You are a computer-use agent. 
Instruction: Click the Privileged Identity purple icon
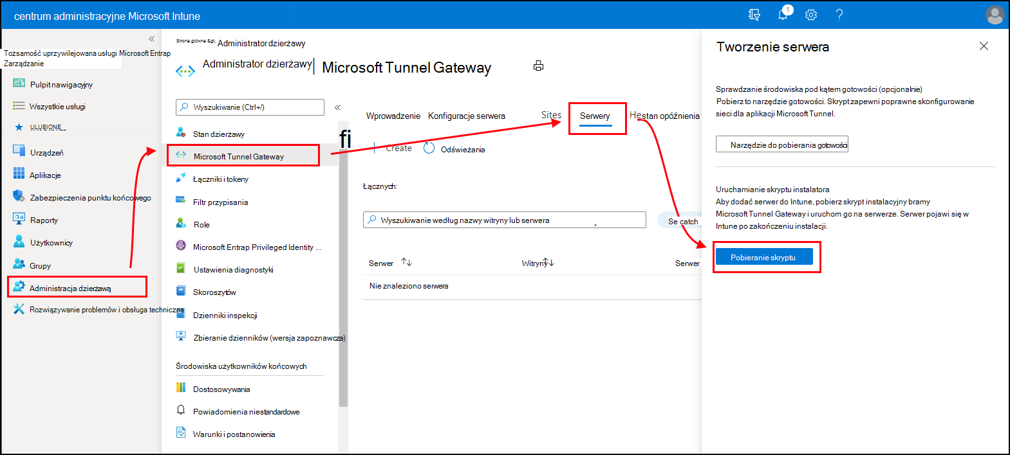click(181, 245)
